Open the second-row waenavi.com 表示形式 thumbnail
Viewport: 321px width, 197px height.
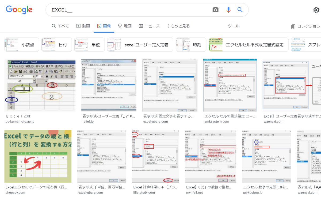point(309,156)
